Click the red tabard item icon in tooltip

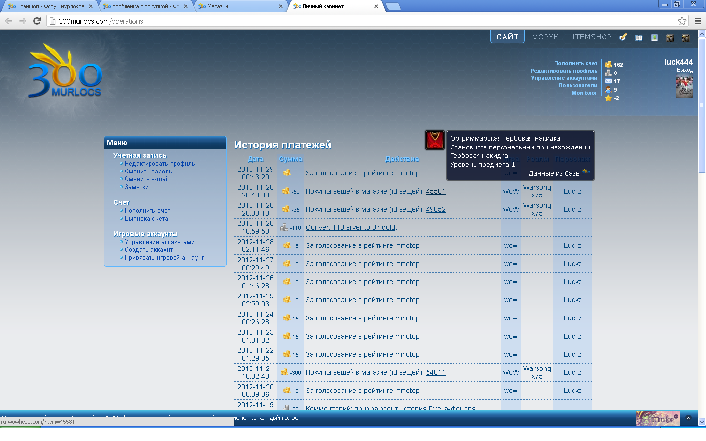coord(435,141)
